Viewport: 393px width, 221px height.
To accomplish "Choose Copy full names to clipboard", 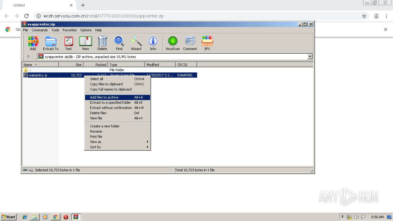I will pyautogui.click(x=118, y=89).
